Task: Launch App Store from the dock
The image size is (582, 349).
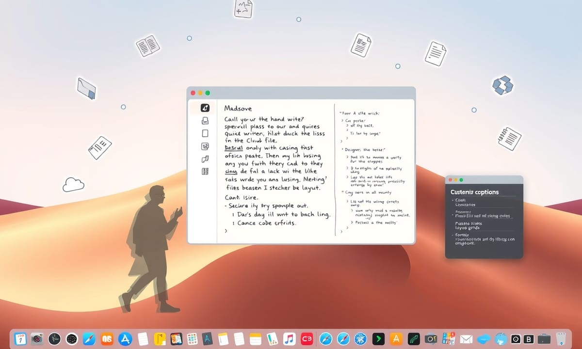Action: [x=126, y=338]
